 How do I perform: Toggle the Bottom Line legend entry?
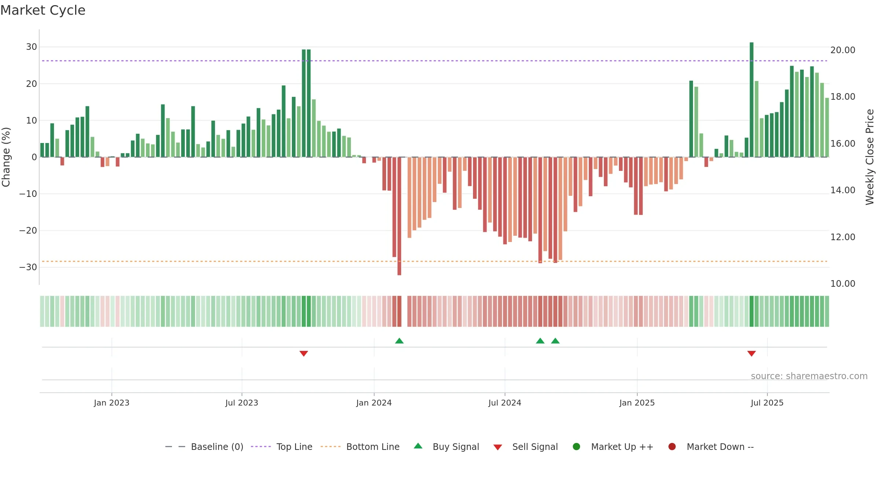(360, 447)
